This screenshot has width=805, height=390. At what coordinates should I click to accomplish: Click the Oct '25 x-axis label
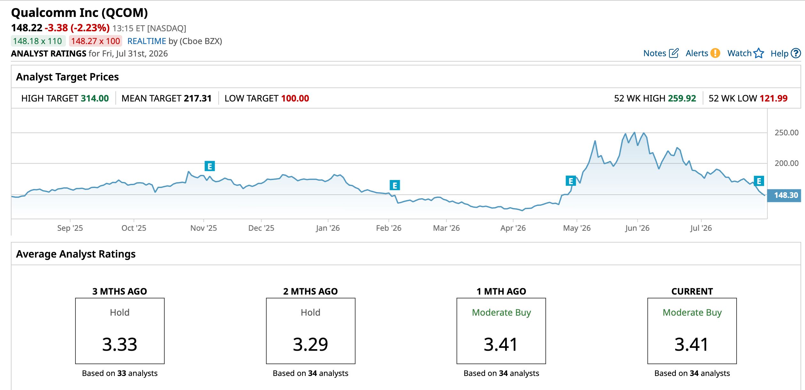pos(134,228)
